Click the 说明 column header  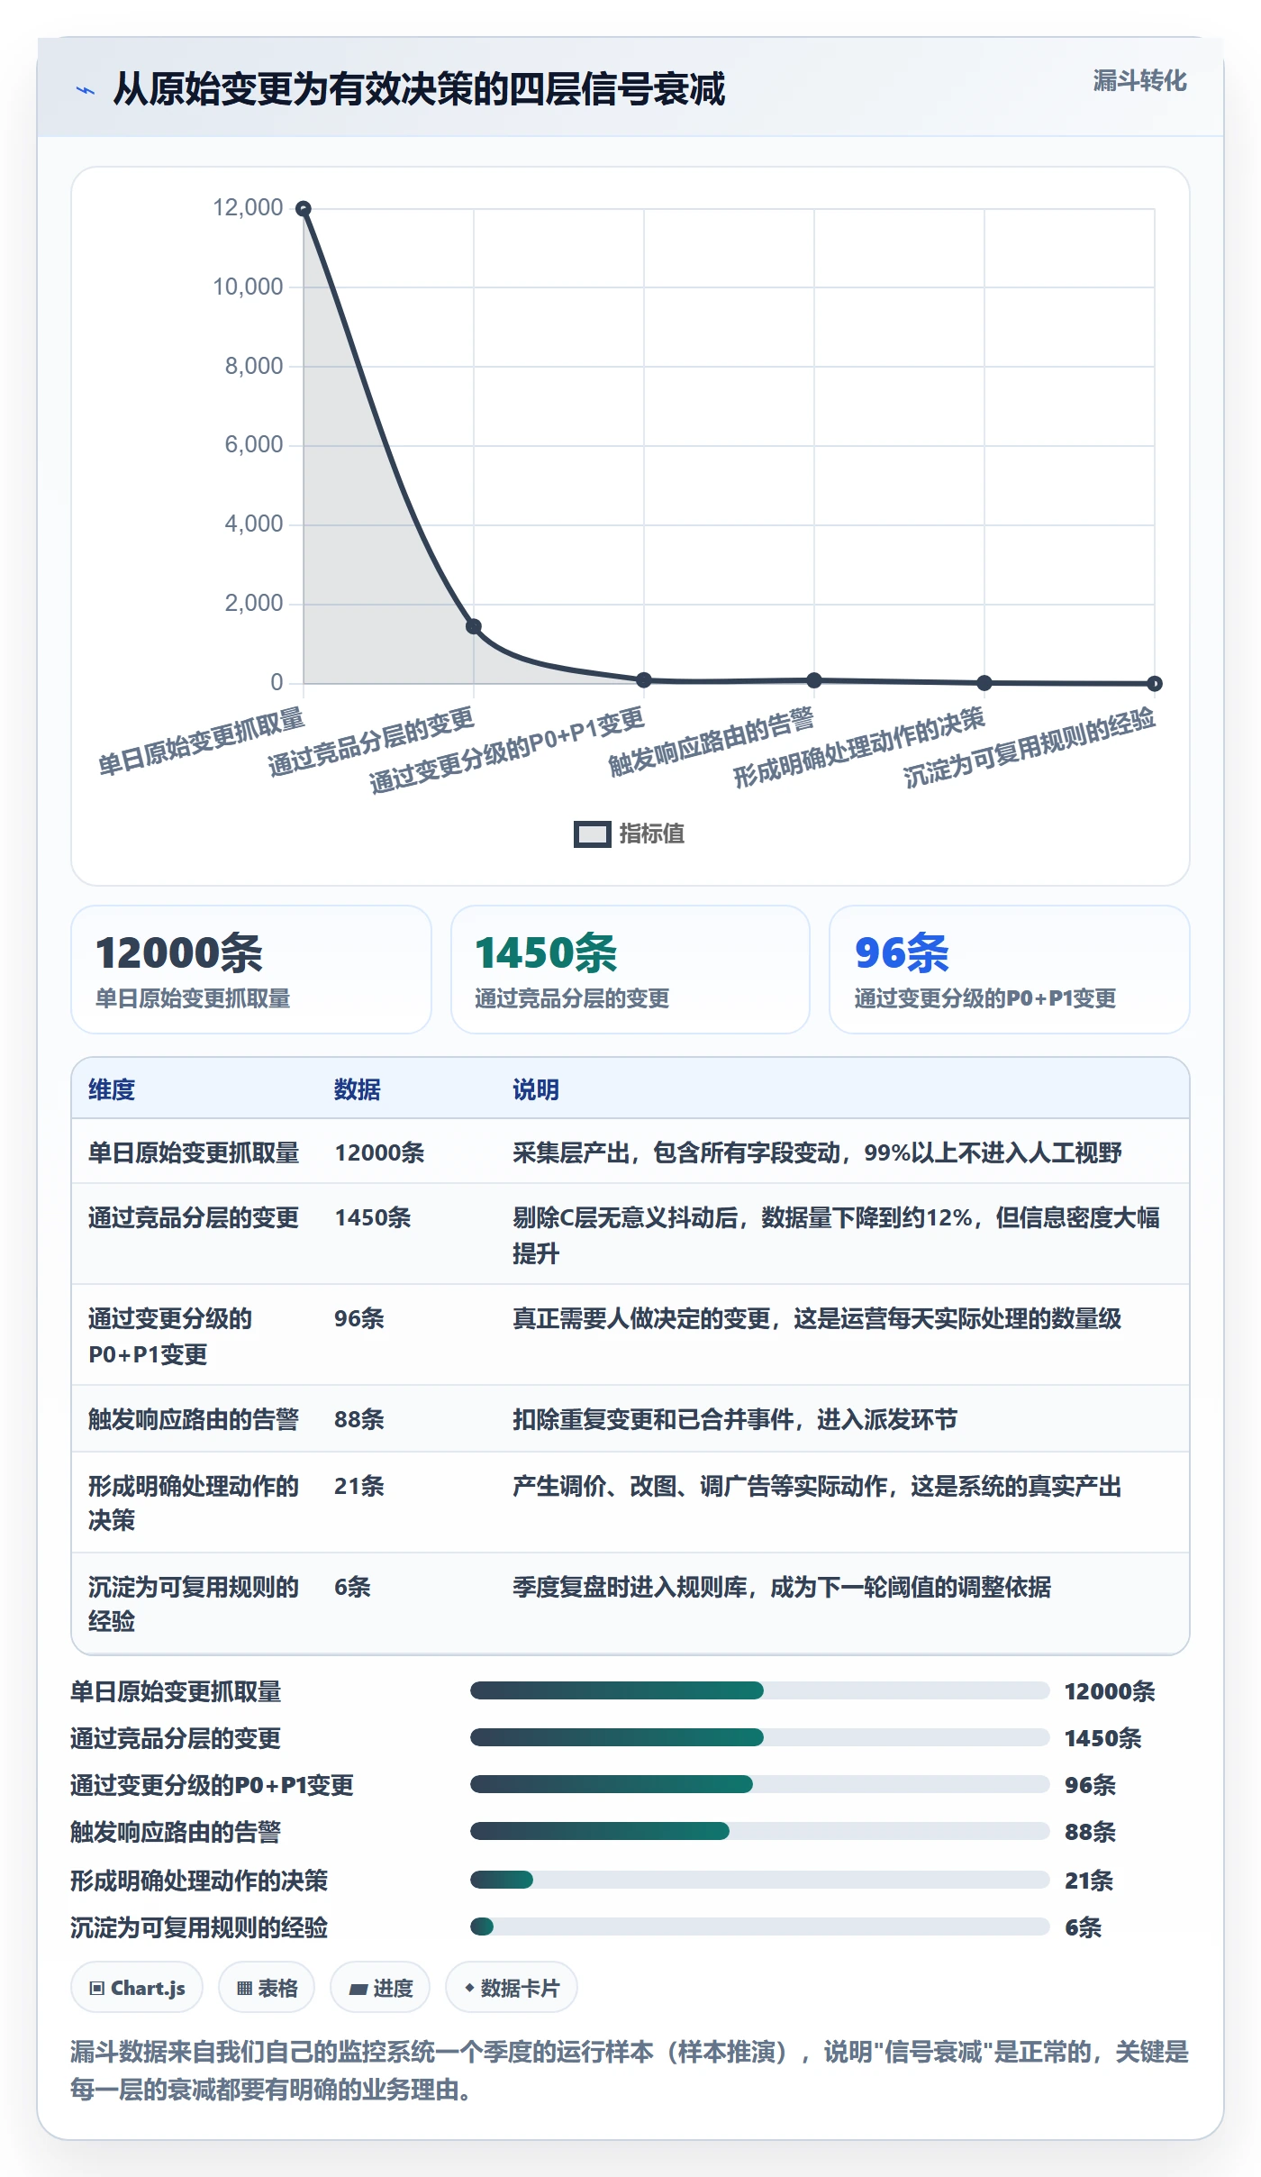click(536, 1089)
